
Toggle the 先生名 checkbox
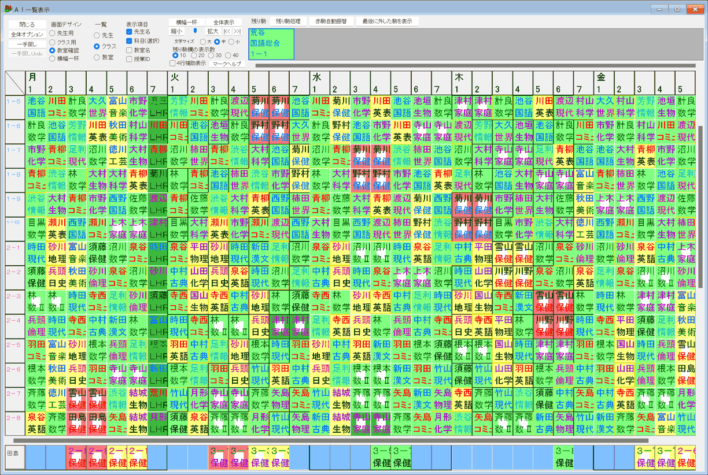pos(138,32)
